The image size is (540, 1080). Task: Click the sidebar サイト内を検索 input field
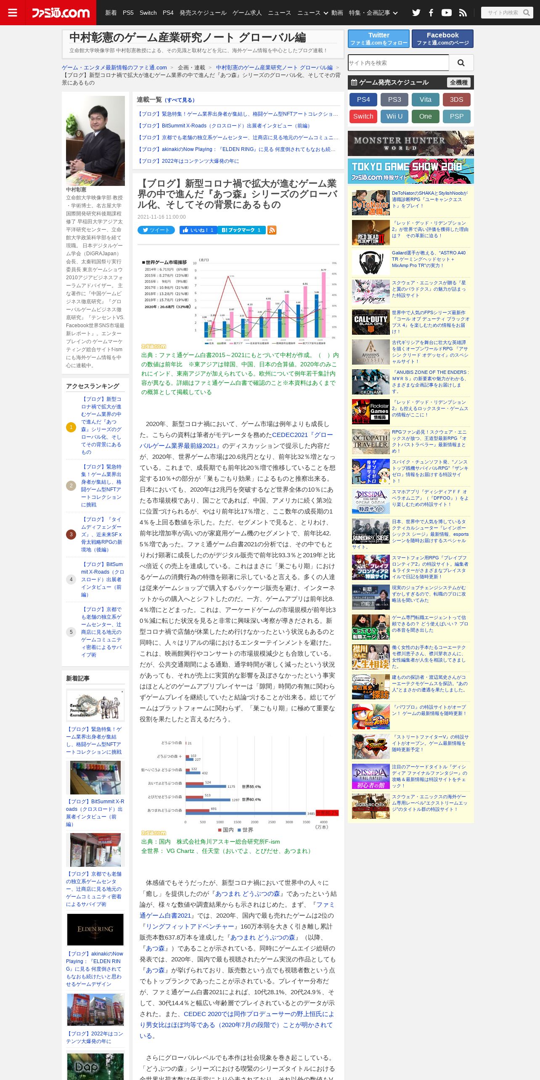398,63
